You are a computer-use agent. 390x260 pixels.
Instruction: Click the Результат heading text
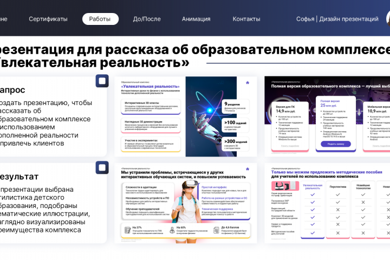pyautogui.click(x=19, y=177)
